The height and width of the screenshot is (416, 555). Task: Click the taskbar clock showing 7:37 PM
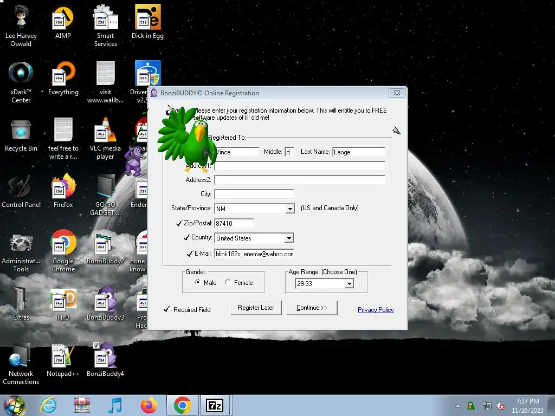[x=527, y=406]
